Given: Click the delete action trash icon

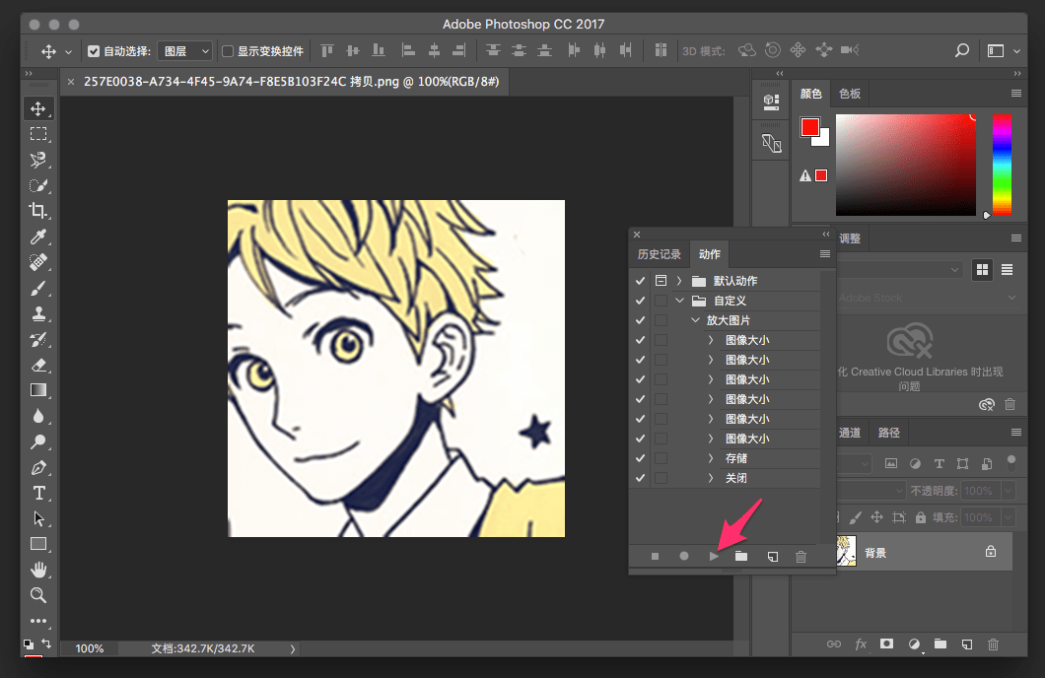Looking at the screenshot, I should click(x=801, y=557).
